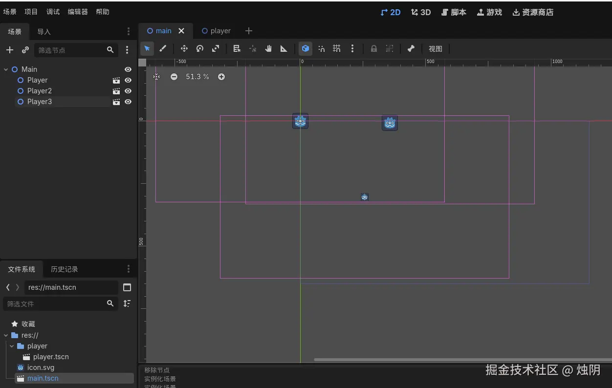Toggle grid snapping in toolbar

[x=337, y=48]
